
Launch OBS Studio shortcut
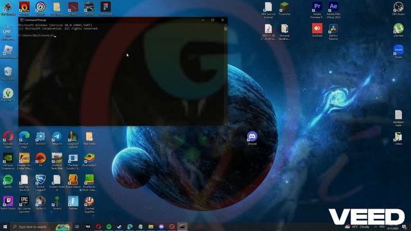coord(398,8)
